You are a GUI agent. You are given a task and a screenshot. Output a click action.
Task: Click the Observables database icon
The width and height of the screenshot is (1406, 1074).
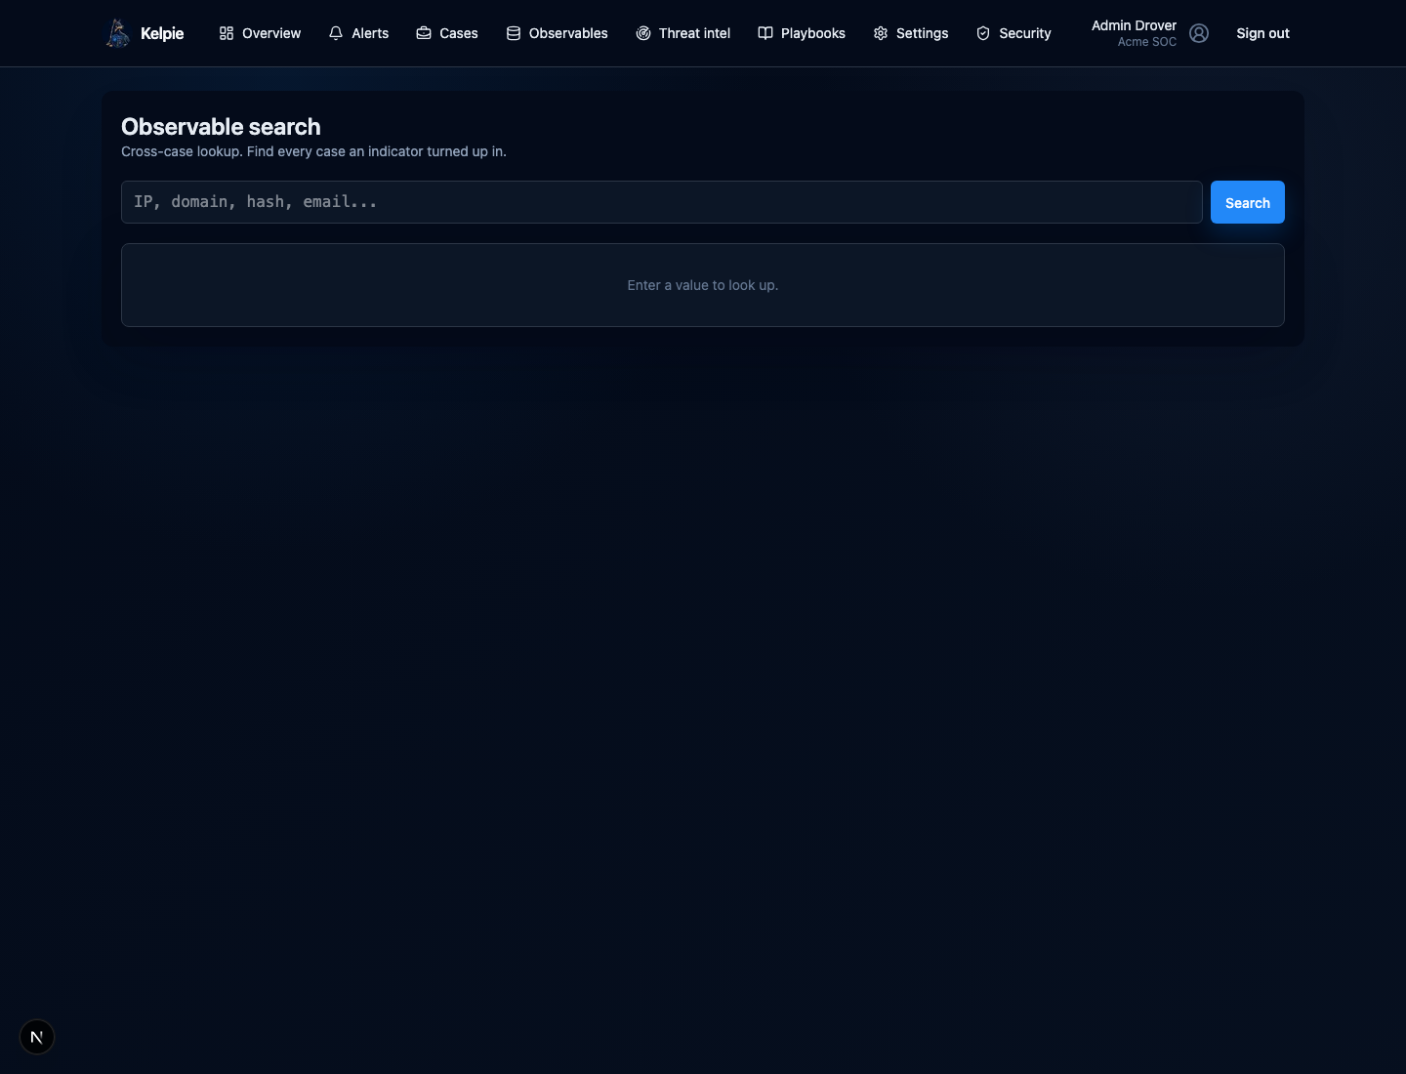pos(514,33)
